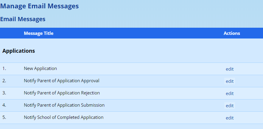Click the Email Messages subheading
The width and height of the screenshot is (263, 129).
tap(23, 19)
